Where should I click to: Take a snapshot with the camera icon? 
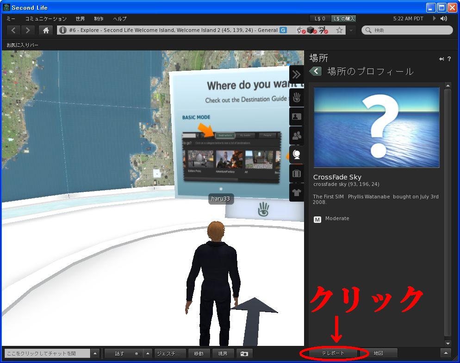coord(244,354)
